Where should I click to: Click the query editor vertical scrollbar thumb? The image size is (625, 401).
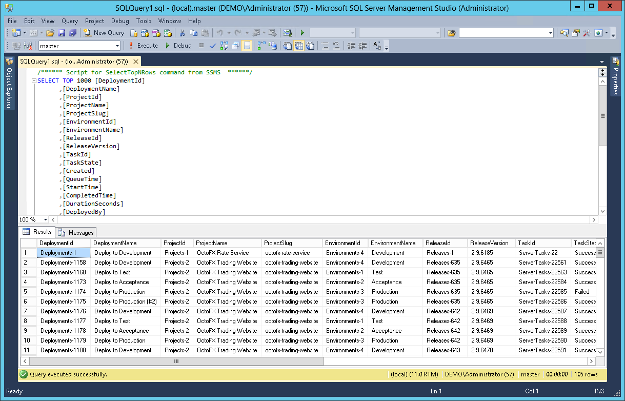coord(602,116)
